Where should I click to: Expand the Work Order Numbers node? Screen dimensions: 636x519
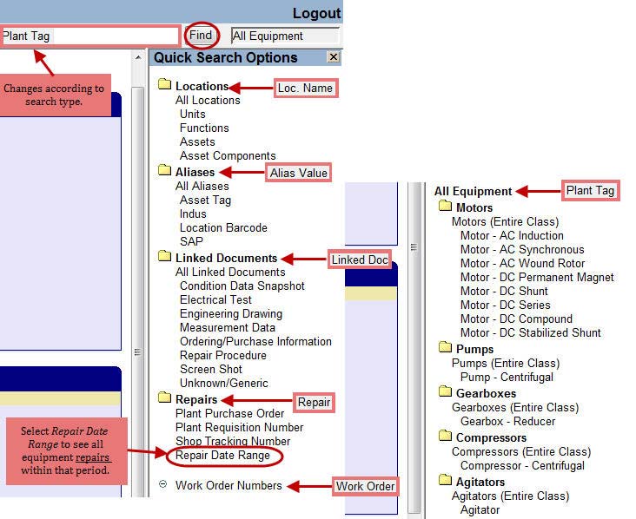pyautogui.click(x=163, y=485)
